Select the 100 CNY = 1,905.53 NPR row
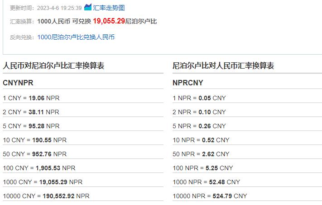 coord(39,168)
